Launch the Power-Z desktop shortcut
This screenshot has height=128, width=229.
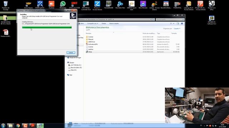tap(97, 6)
